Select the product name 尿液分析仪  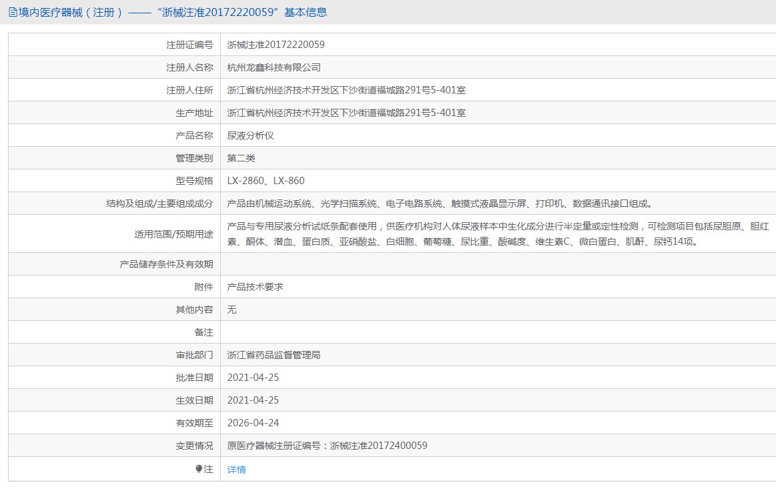pos(250,135)
